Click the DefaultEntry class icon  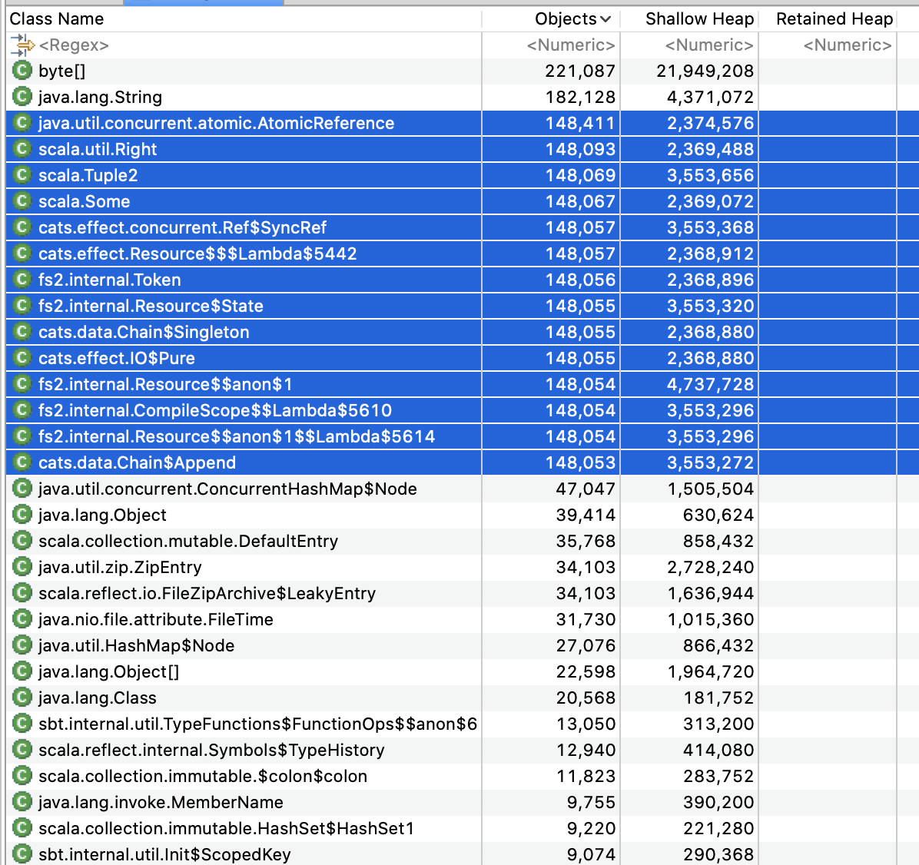pos(22,541)
